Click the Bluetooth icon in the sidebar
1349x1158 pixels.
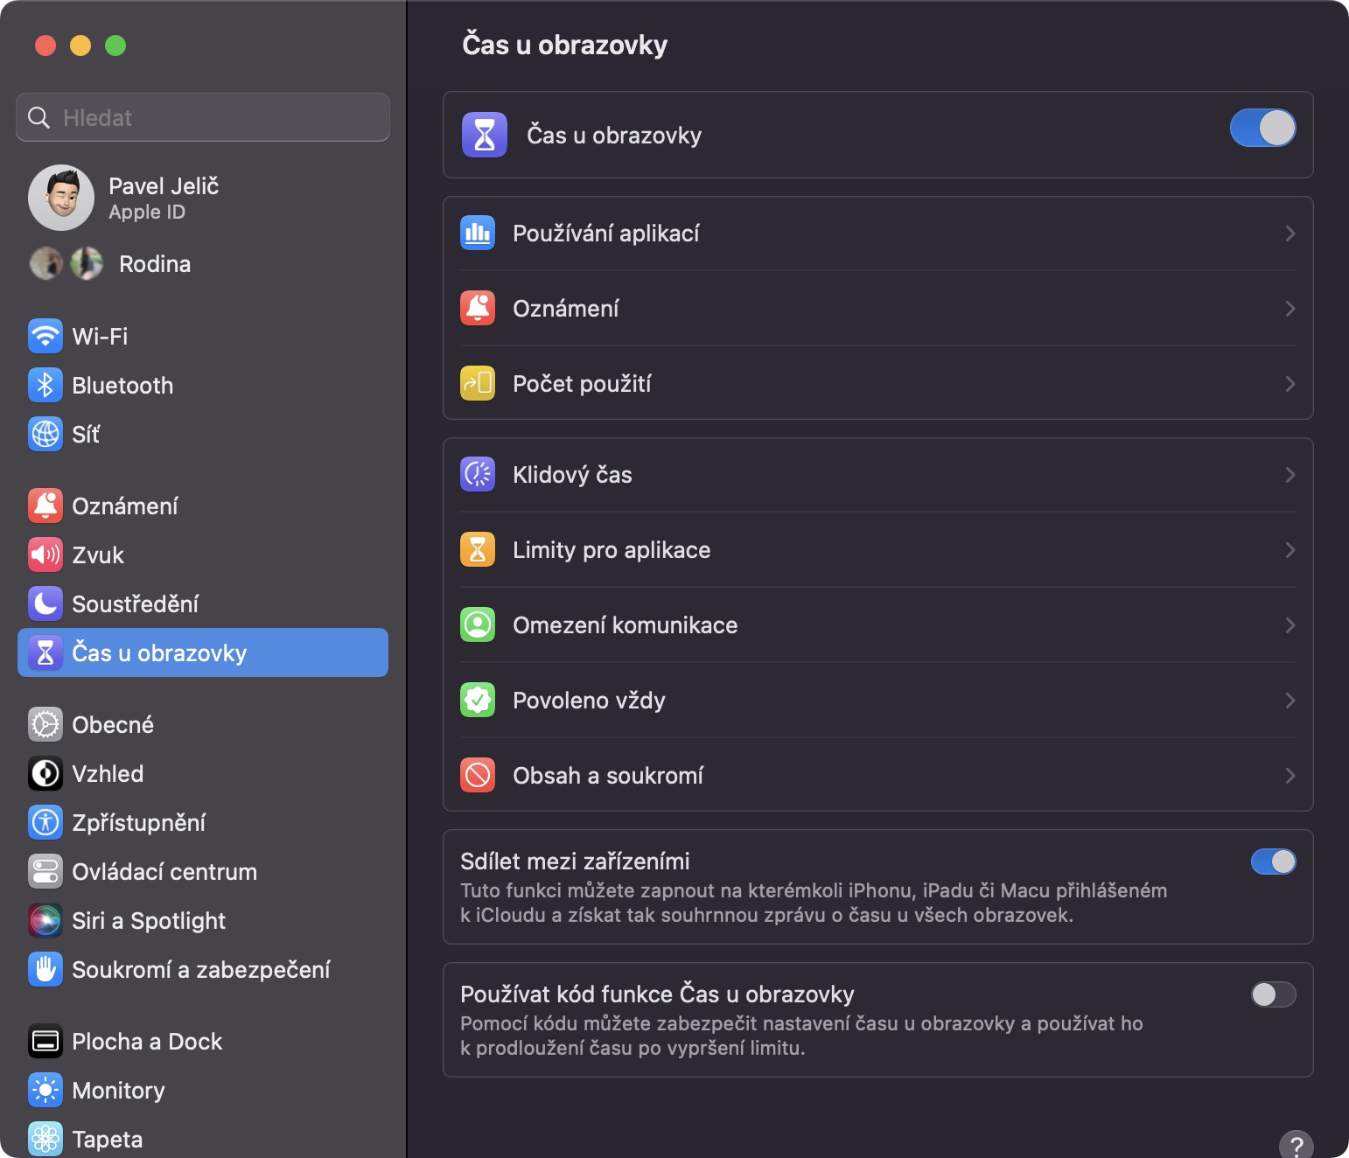45,385
